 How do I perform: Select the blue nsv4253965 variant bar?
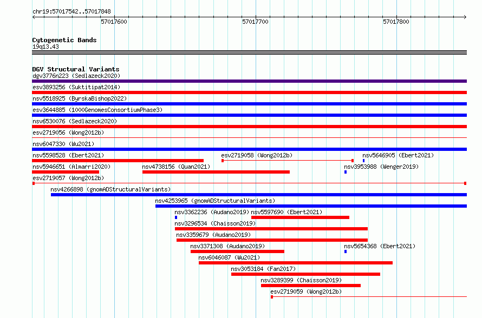[311, 206]
